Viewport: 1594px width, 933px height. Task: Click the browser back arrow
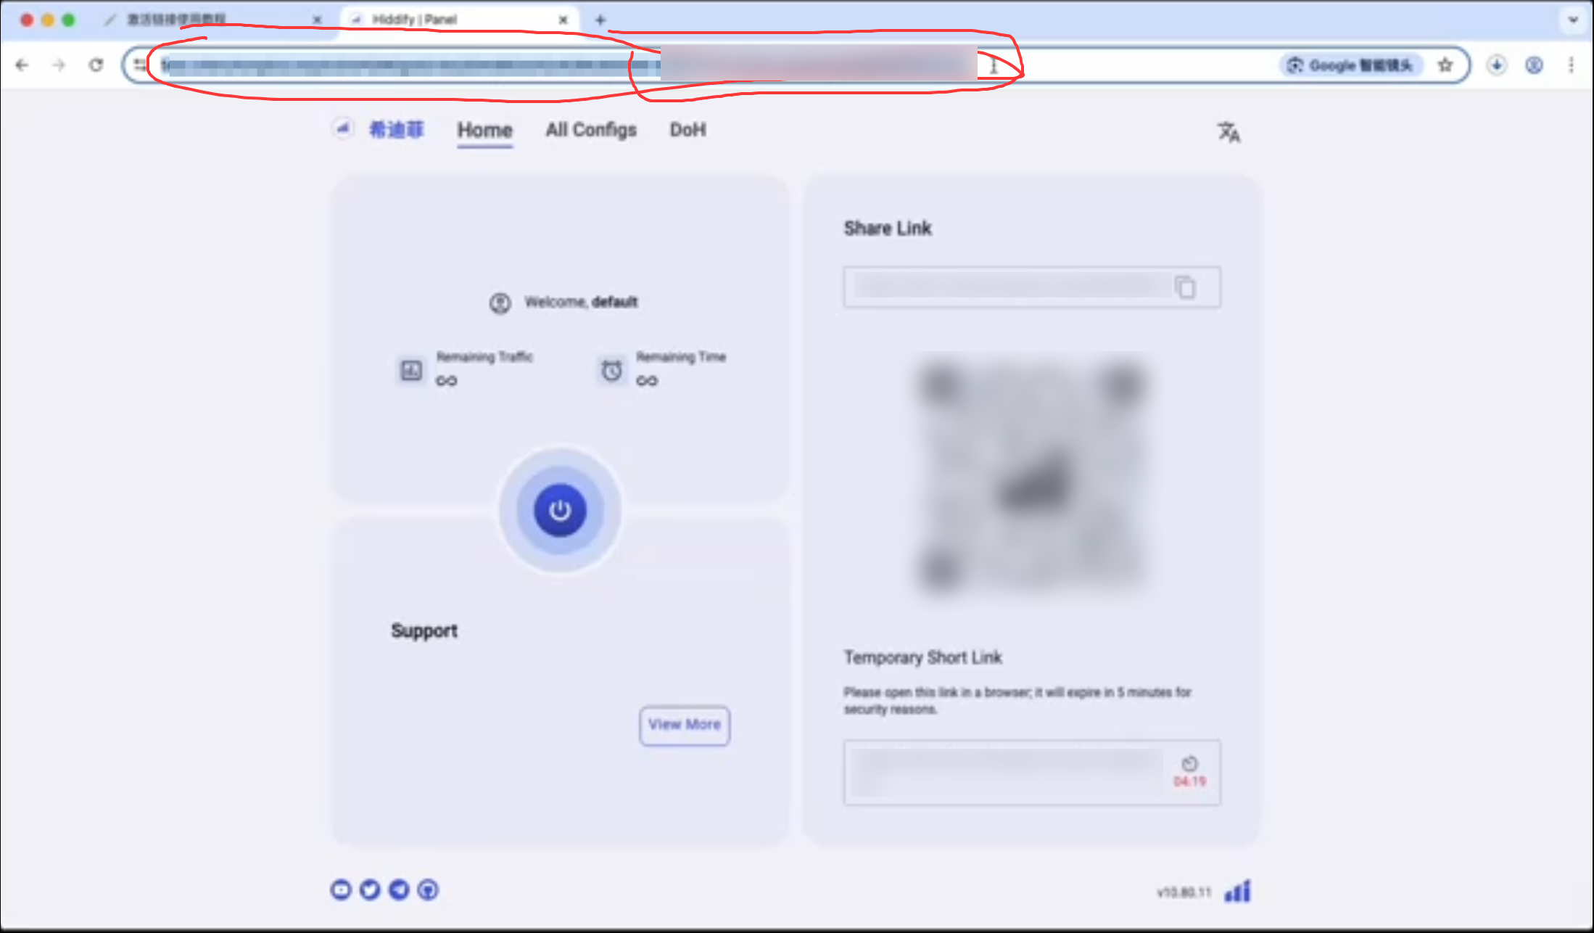click(22, 65)
